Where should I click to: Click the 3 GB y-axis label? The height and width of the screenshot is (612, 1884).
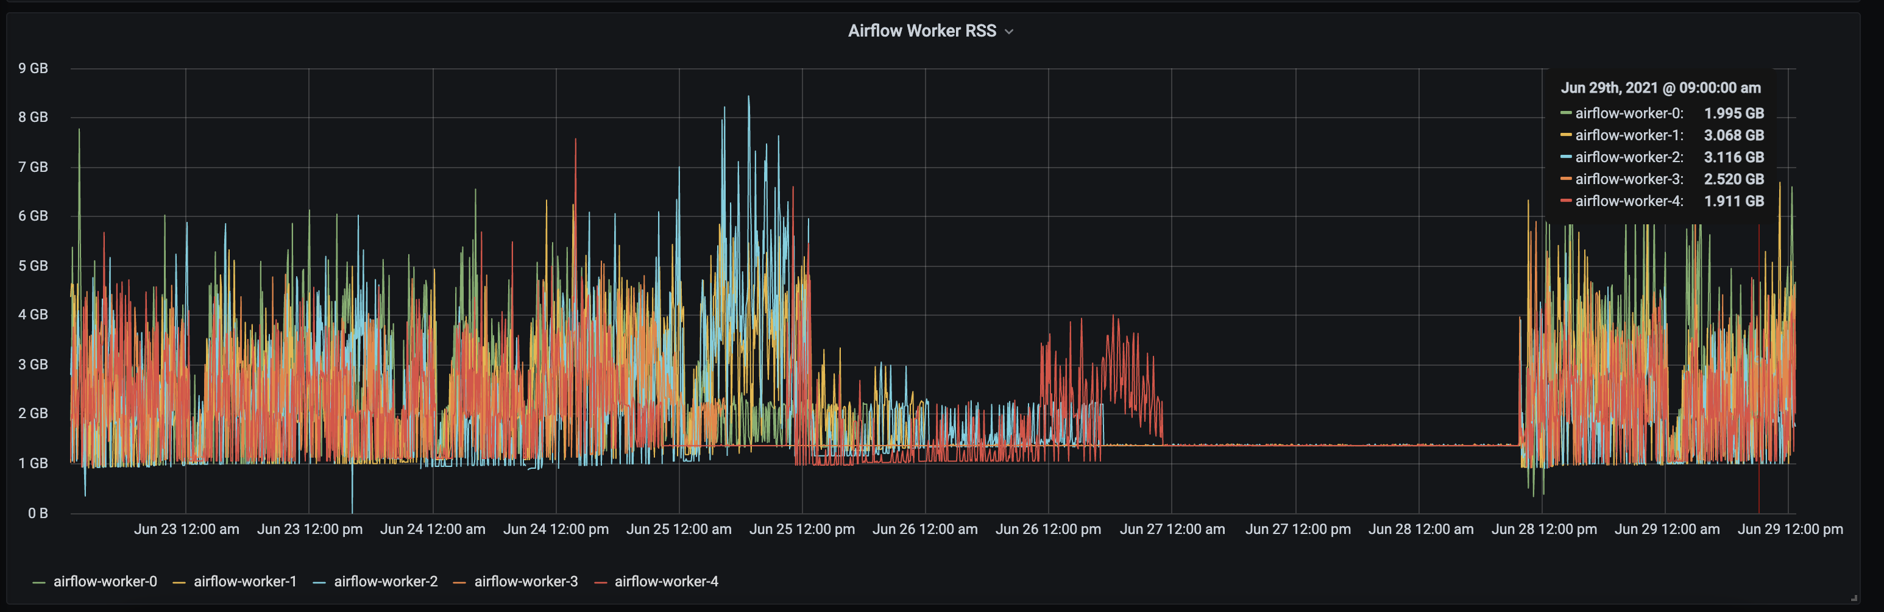[x=33, y=365]
